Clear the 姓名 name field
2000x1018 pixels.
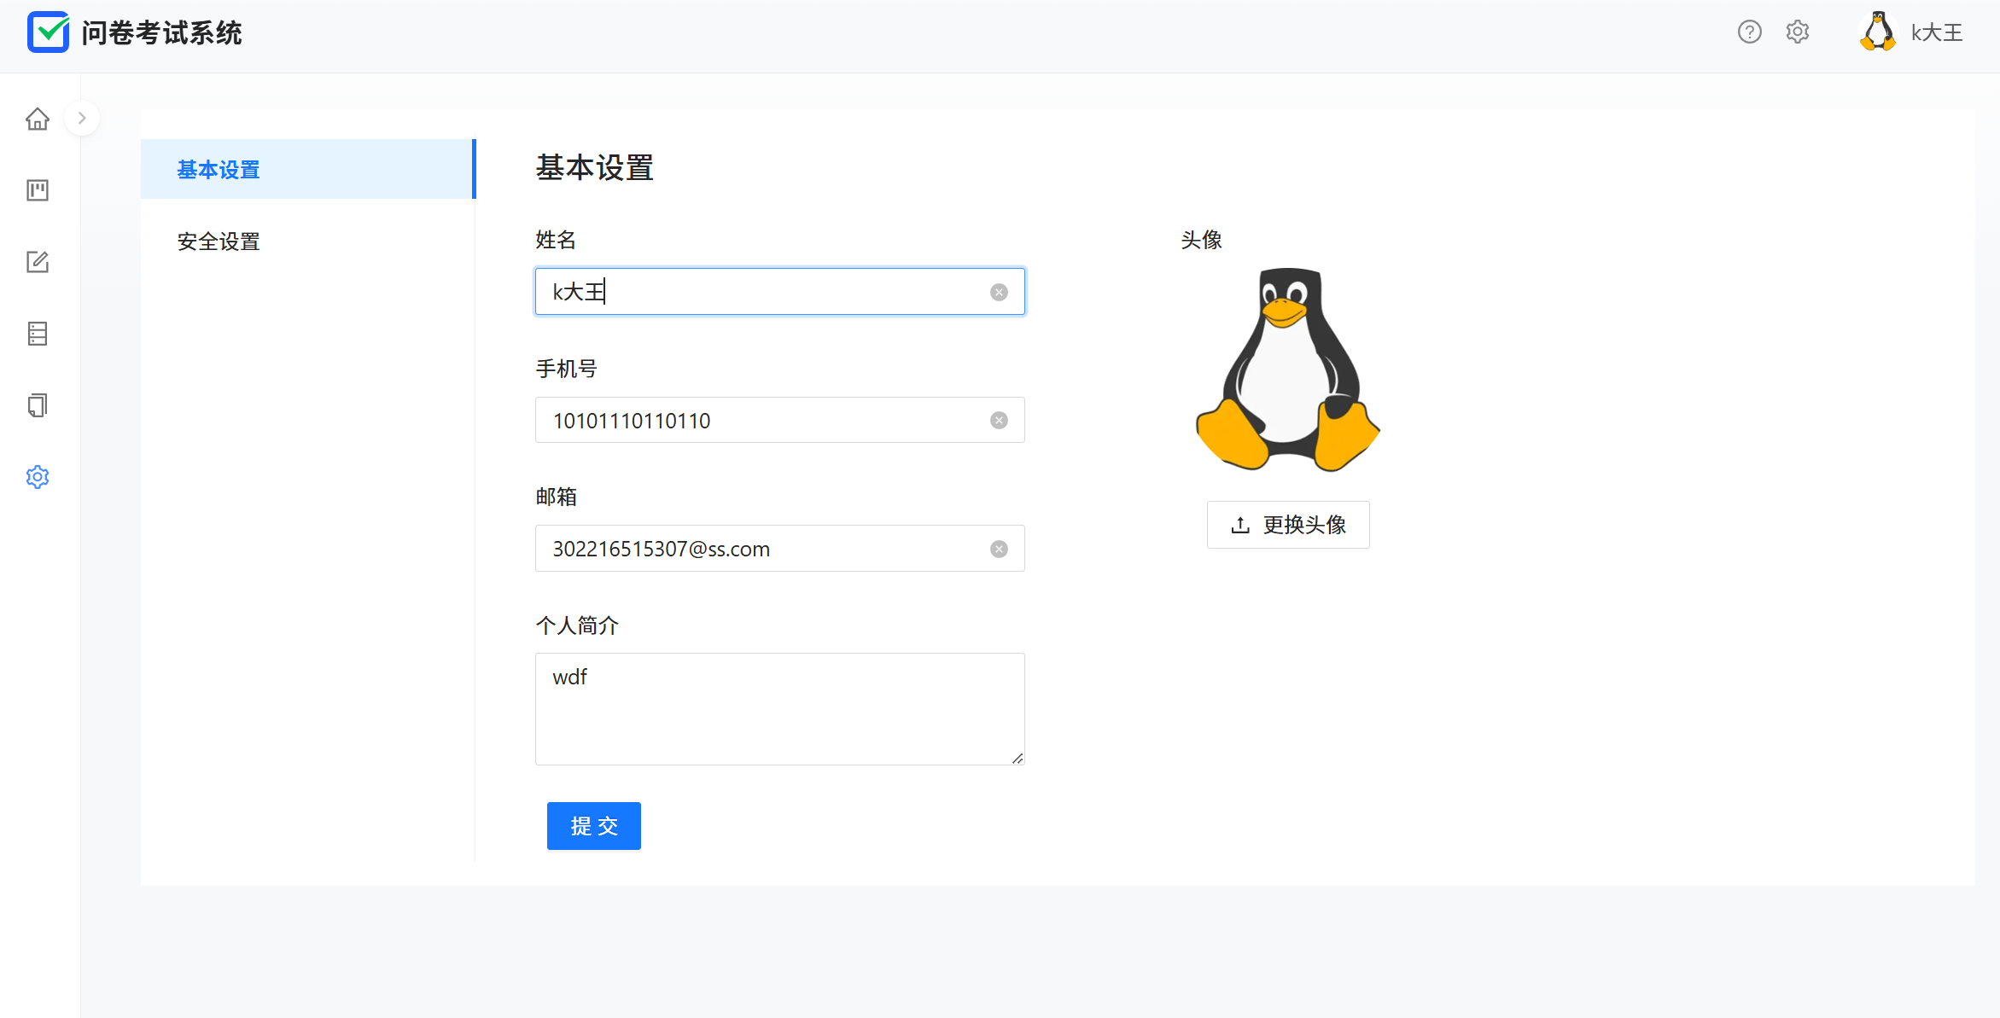999,293
